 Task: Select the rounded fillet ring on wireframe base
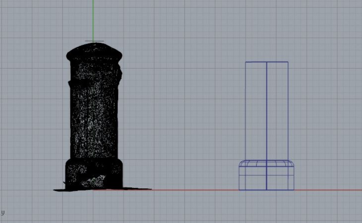pyautogui.click(x=267, y=163)
